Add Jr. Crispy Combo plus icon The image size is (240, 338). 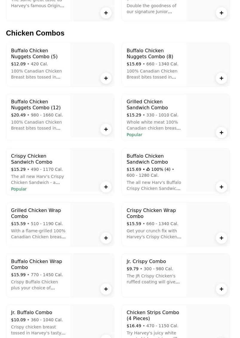point(221,289)
